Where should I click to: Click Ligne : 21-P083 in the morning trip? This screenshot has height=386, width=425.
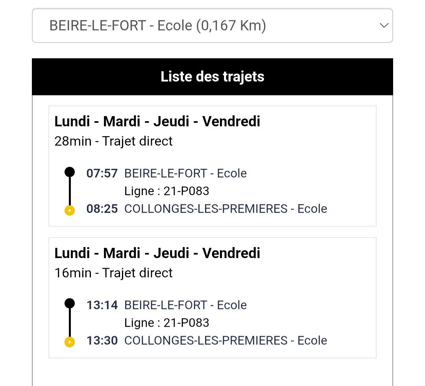click(x=167, y=191)
